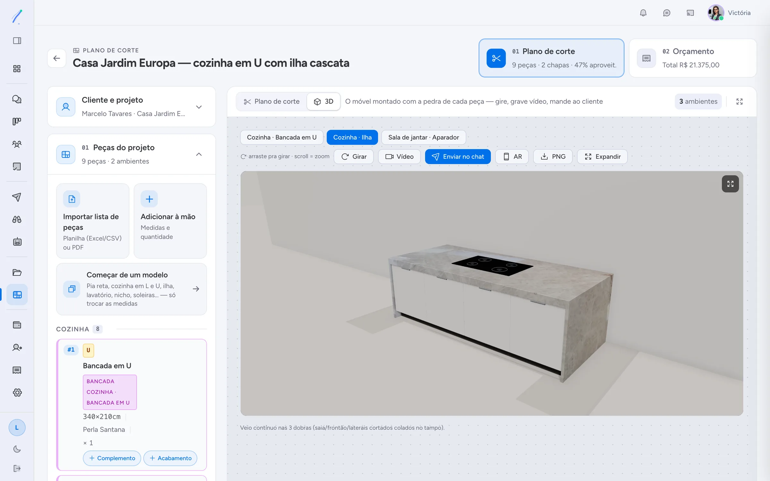Image resolution: width=770 pixels, height=481 pixels.
Task: Open Importar lista de peças card
Action: (93, 221)
